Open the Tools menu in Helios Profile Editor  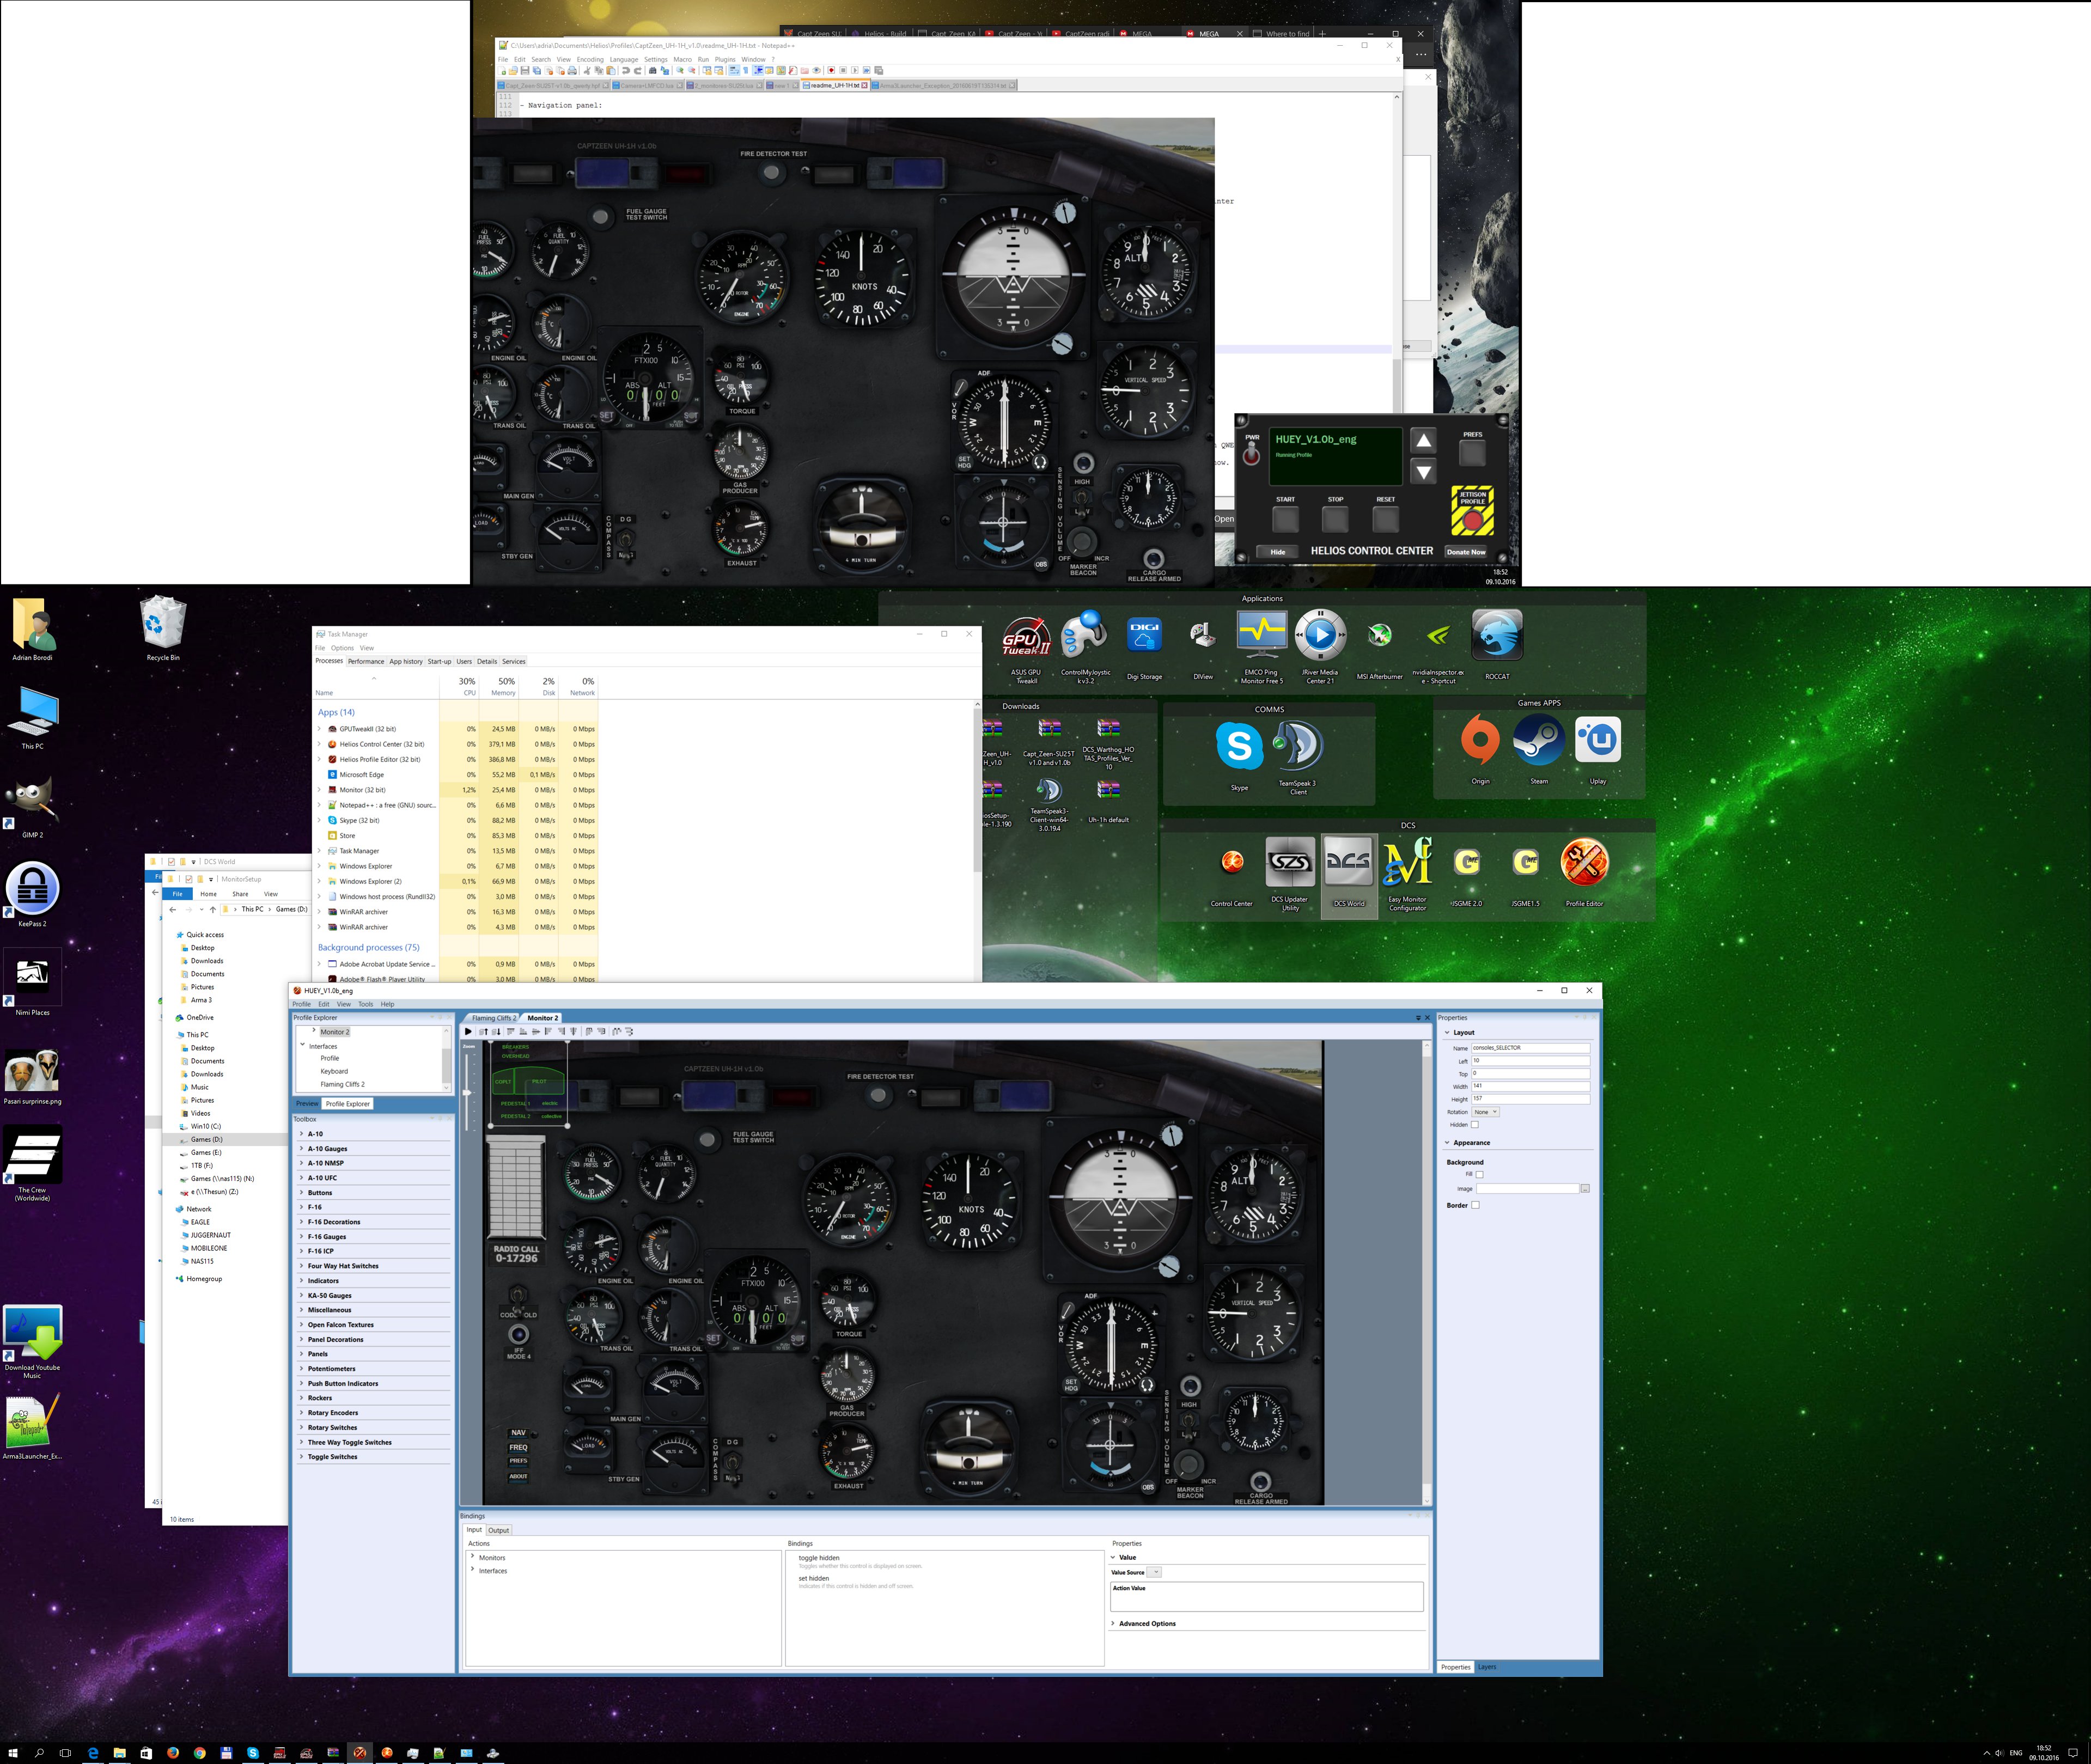pos(365,1004)
